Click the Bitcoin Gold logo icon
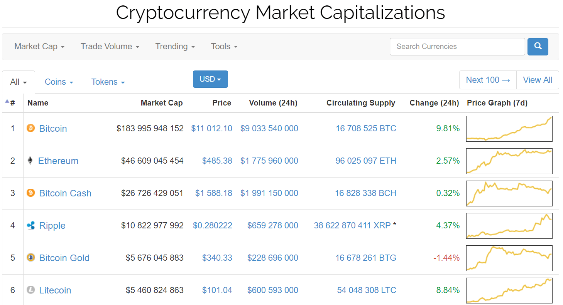This screenshot has height=305, width=563. [x=30, y=258]
